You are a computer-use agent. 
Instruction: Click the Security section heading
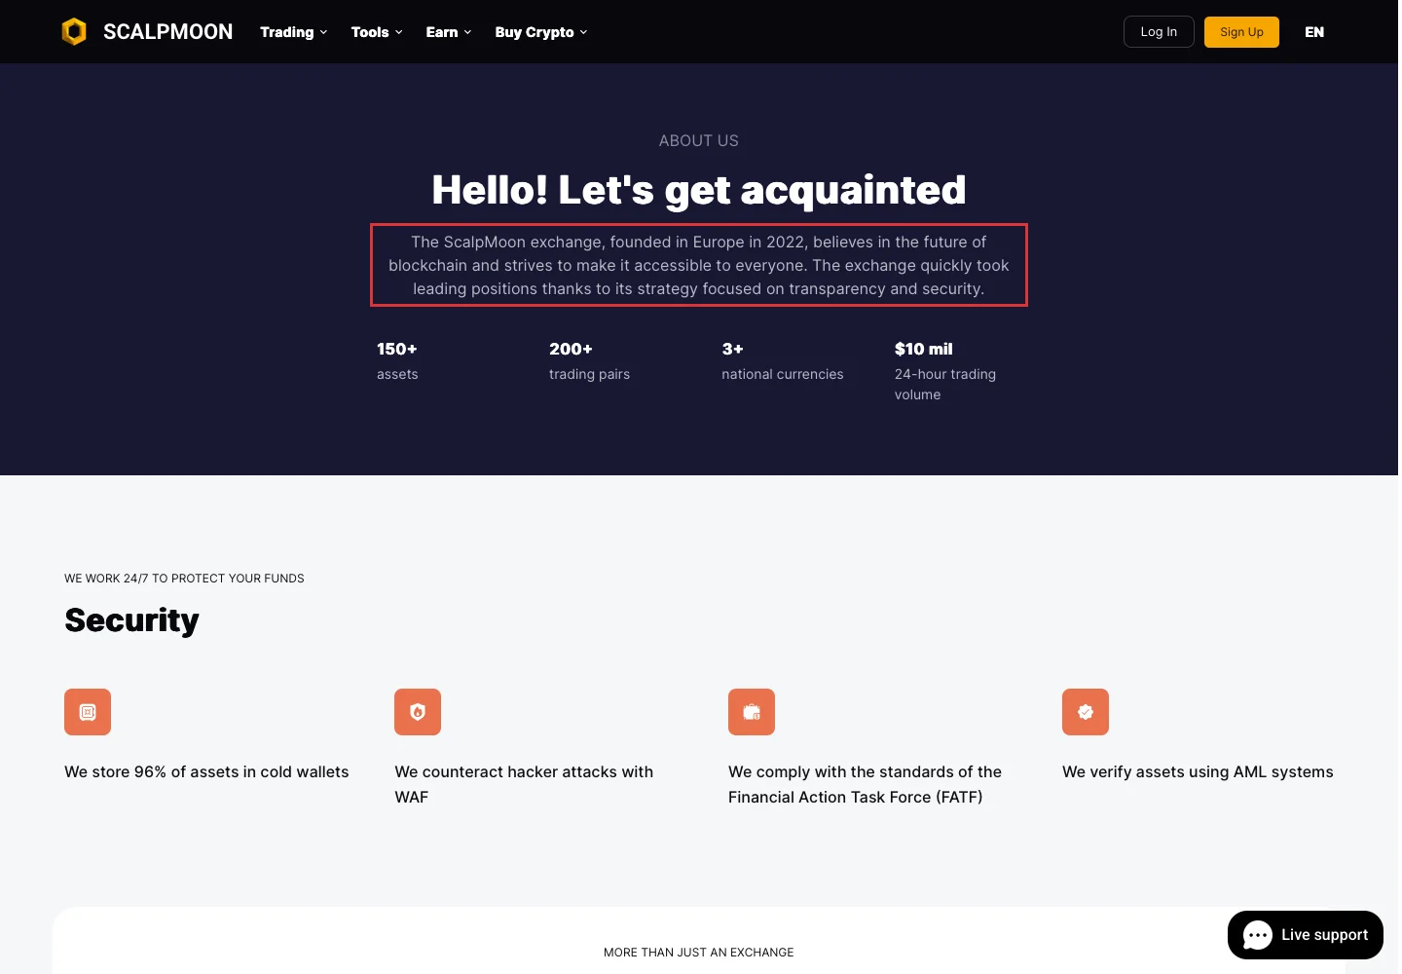131,620
